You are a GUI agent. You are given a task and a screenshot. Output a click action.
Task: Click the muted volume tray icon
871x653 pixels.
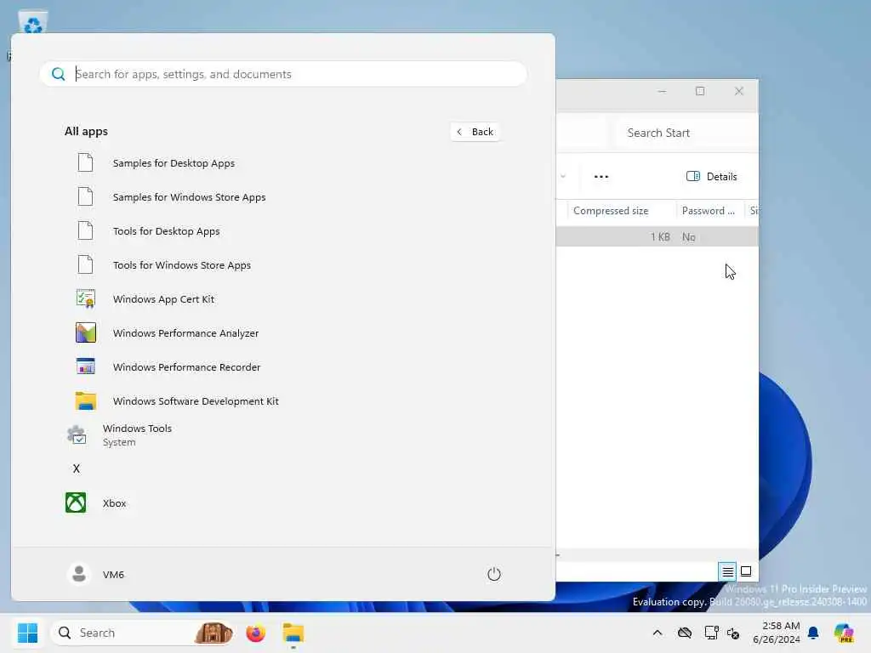tap(733, 633)
